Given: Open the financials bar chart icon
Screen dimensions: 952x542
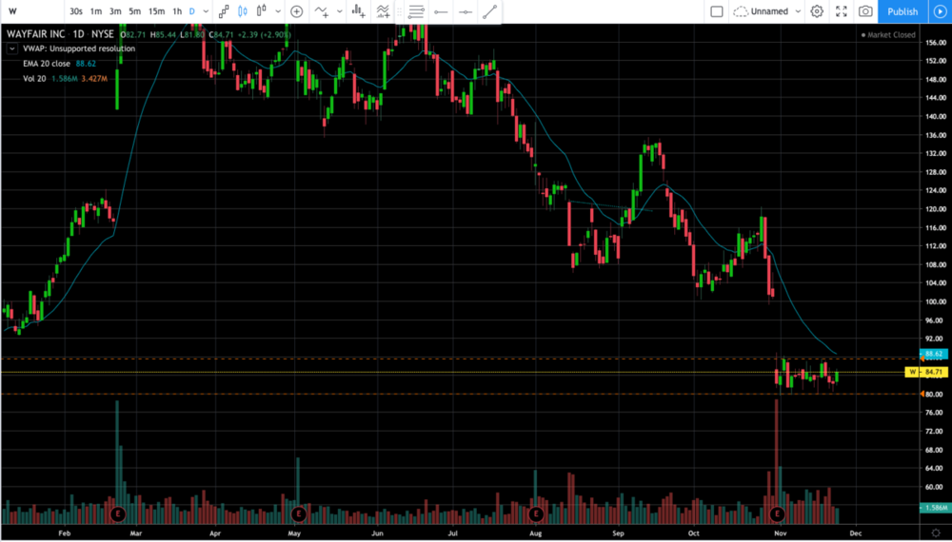Looking at the screenshot, I should tap(357, 11).
